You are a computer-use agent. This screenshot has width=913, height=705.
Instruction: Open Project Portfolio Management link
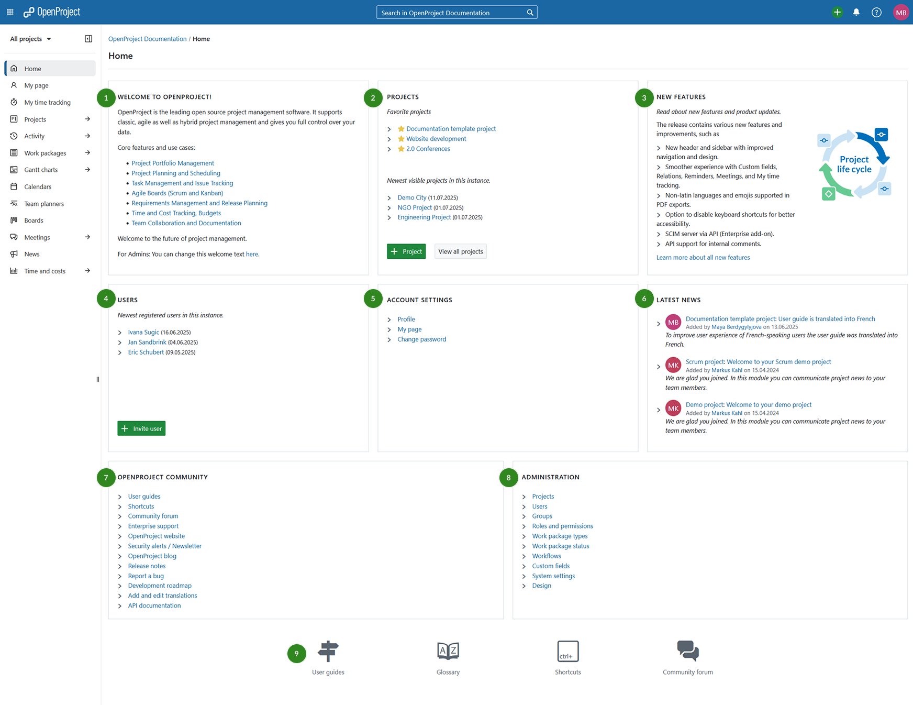click(x=173, y=163)
